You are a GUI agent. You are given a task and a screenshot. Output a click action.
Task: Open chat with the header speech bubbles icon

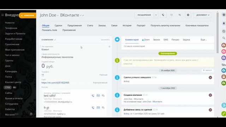(x=180, y=15)
